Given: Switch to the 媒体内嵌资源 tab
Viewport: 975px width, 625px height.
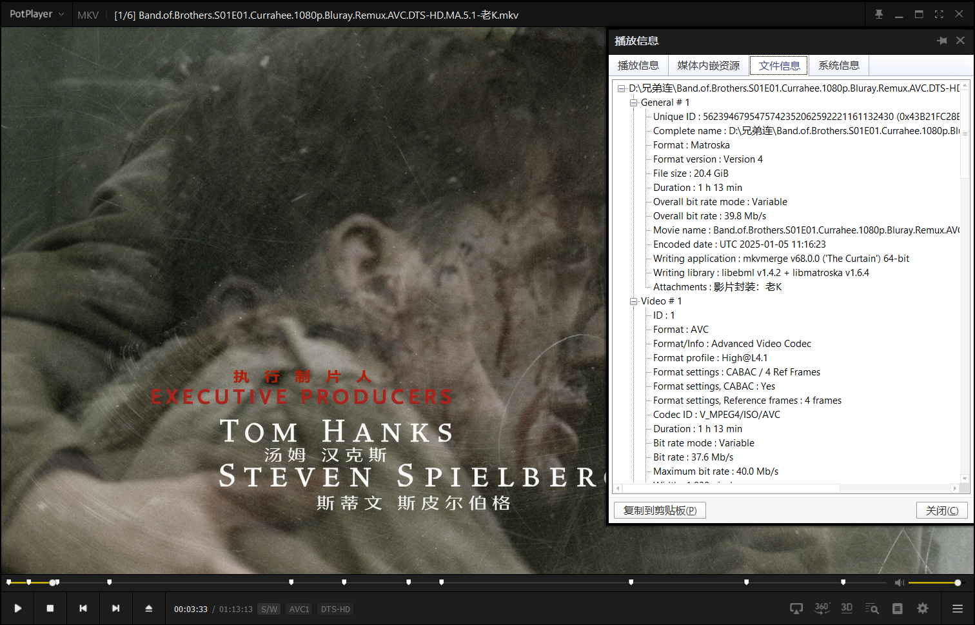Looking at the screenshot, I should pyautogui.click(x=709, y=65).
